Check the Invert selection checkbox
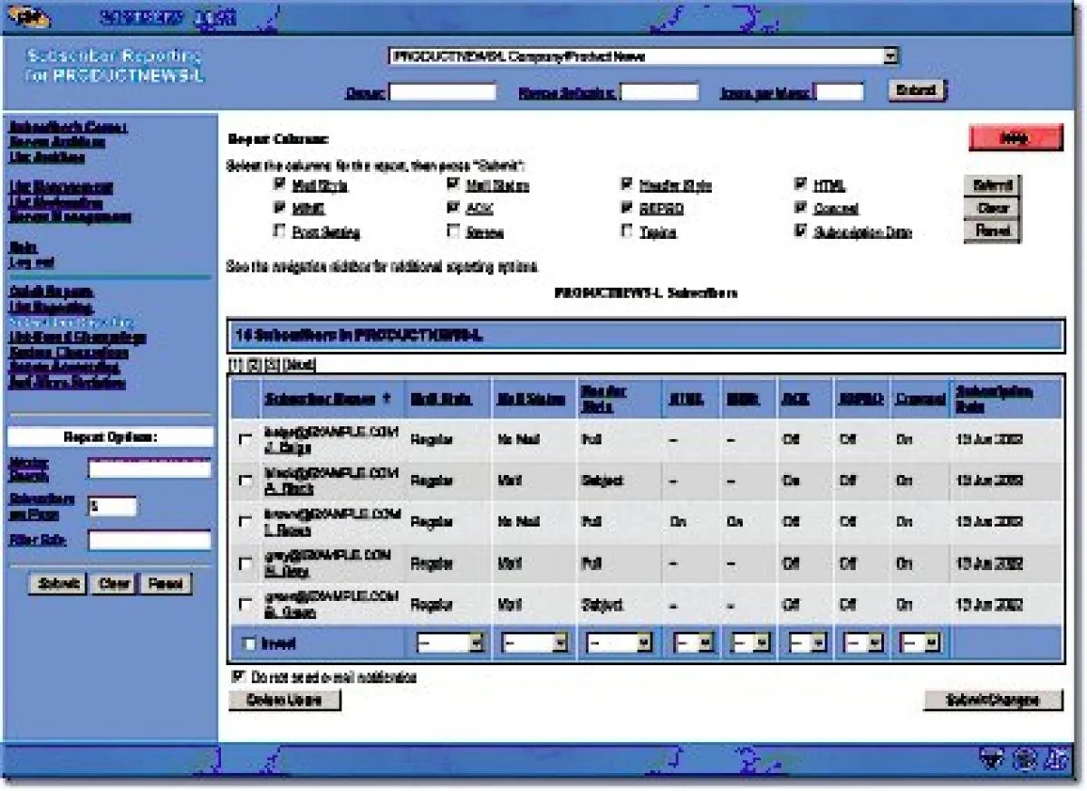1087x791 pixels. 249,643
